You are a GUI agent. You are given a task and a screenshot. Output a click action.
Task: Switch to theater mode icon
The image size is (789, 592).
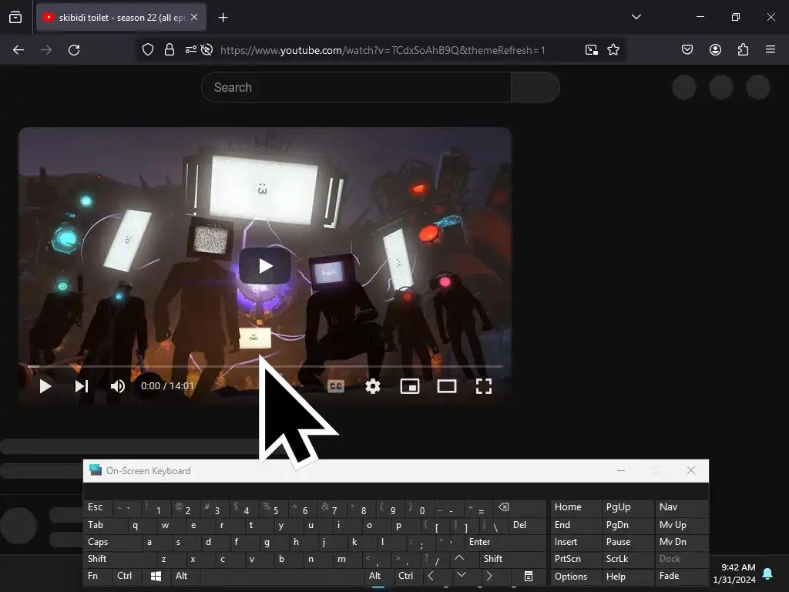[x=447, y=386]
